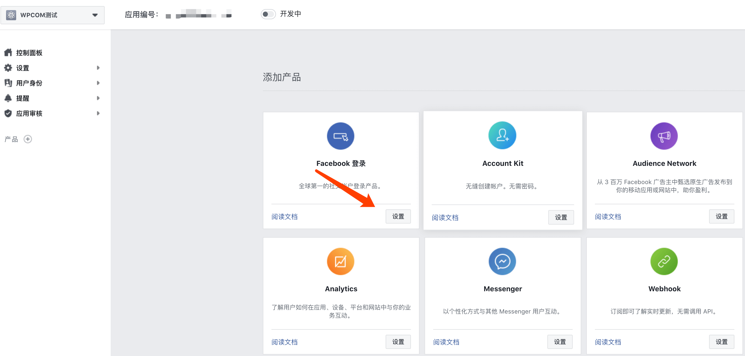
Task: Click the Audience Network card title
Action: click(x=664, y=164)
